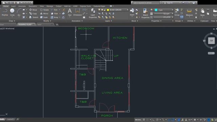Click the Copy tool in Modify
The width and height of the screenshot is (217, 122).
coord(33,14)
